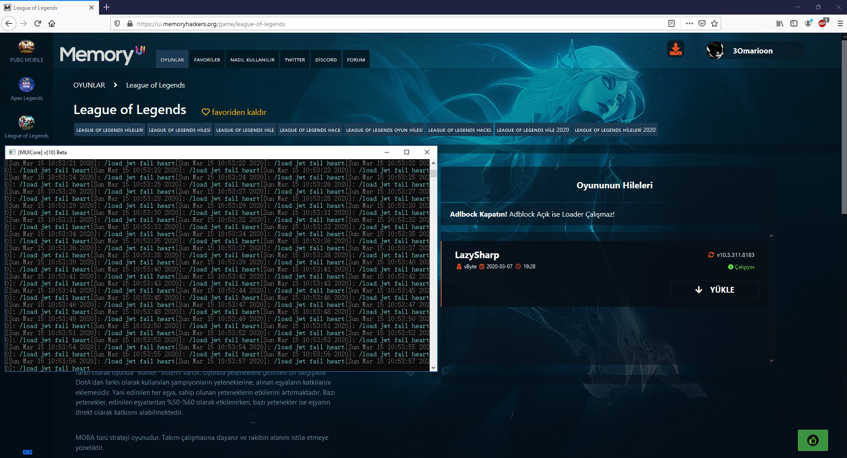847x458 pixels.
Task: View site connection lock information
Action: (x=130, y=24)
